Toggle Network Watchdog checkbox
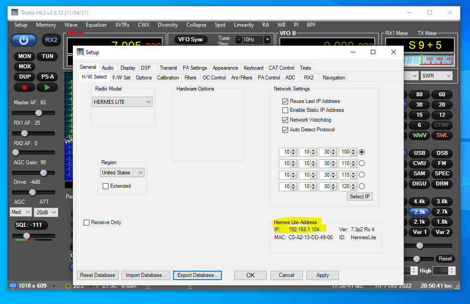470x304 pixels. [x=285, y=120]
